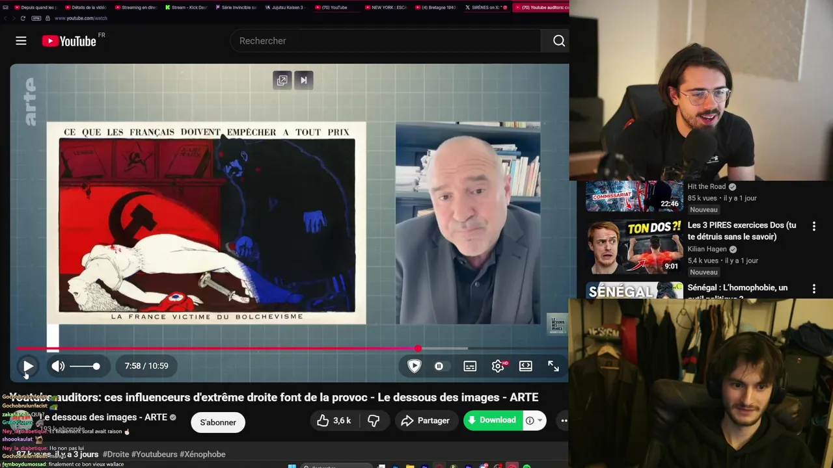Dislike the video
Viewport: 833px width, 468px height.
[x=374, y=421]
